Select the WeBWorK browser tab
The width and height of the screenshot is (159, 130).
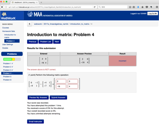coord(24,2)
